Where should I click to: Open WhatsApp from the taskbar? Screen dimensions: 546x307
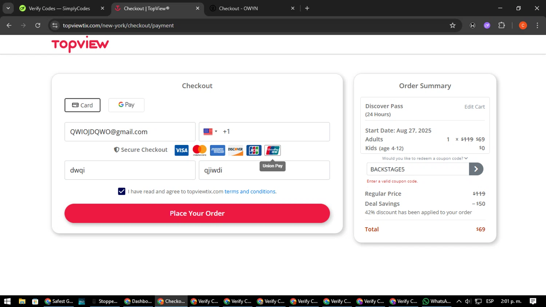tap(437, 301)
